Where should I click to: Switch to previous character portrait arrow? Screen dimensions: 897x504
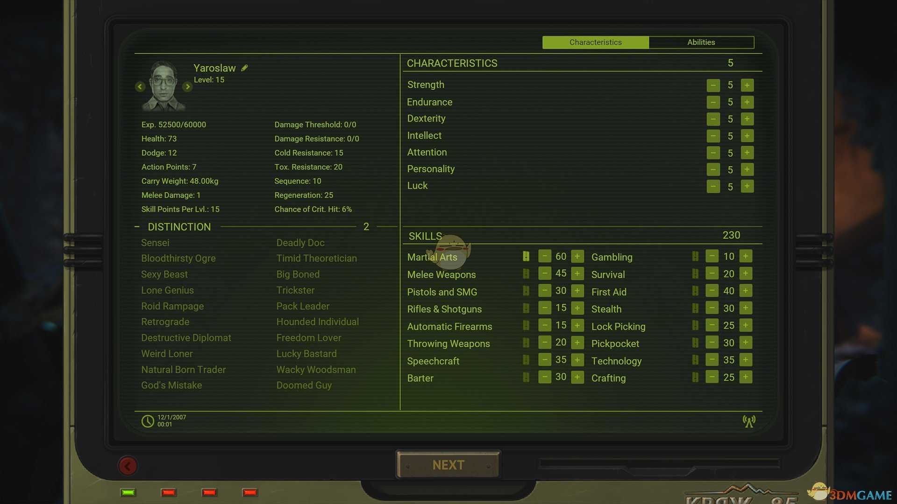click(x=140, y=87)
